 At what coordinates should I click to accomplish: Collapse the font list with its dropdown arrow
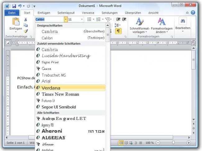tap(66, 19)
